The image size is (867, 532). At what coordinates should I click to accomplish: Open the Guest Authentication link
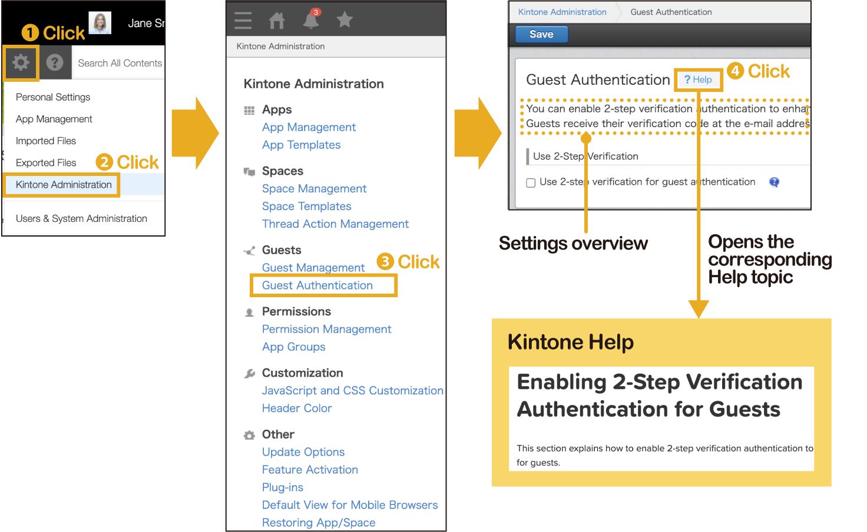[x=317, y=285]
